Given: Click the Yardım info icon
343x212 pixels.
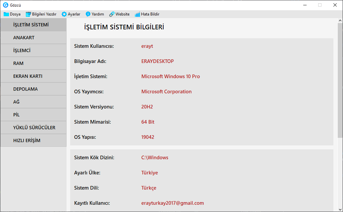Looking at the screenshot, I should click(x=88, y=14).
